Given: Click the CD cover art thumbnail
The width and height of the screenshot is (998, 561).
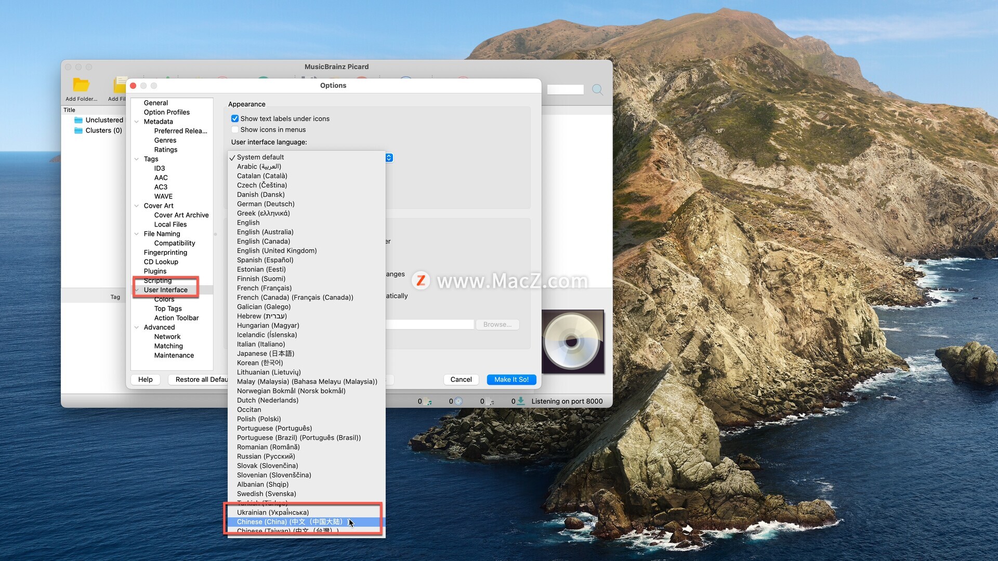Looking at the screenshot, I should tap(572, 341).
